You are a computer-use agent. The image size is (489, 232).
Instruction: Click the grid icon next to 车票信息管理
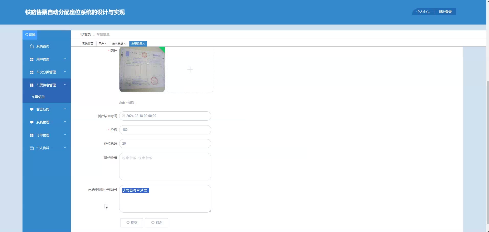click(x=32, y=85)
